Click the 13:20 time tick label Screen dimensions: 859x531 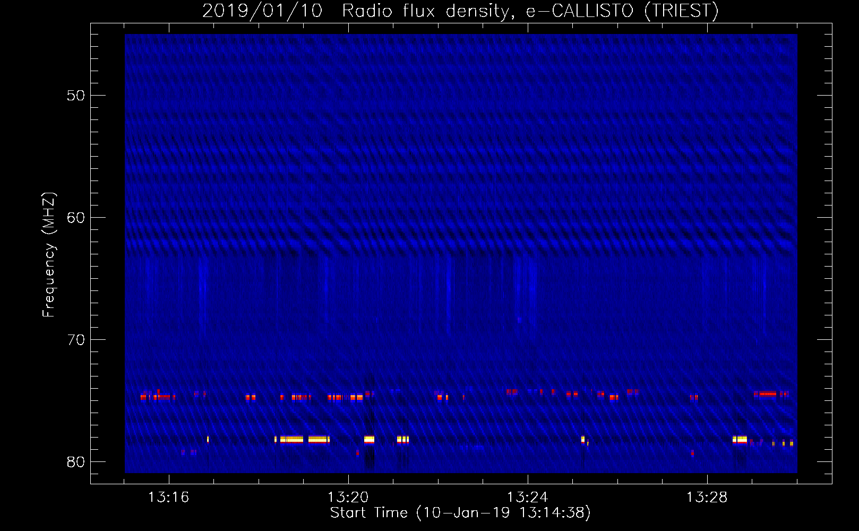click(x=348, y=498)
